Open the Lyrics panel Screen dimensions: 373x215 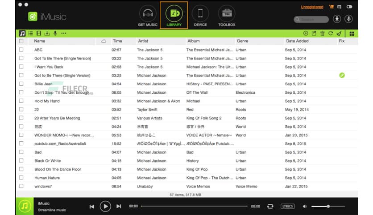[287, 206]
